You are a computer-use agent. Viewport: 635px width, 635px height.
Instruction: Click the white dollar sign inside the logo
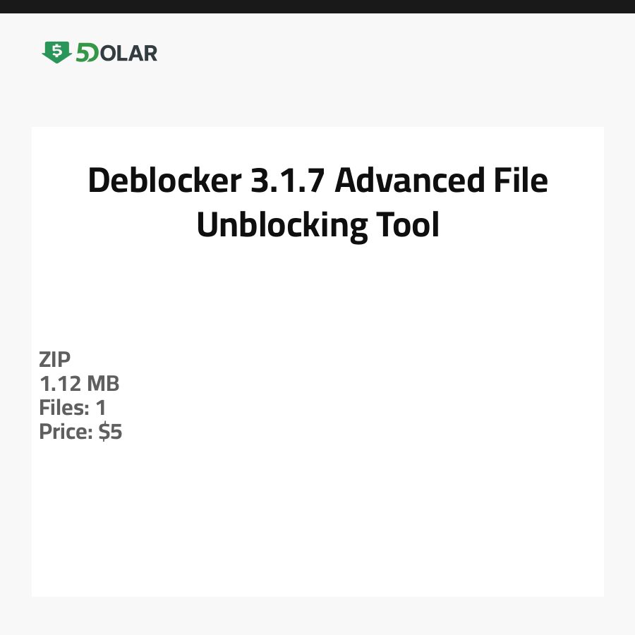pyautogui.click(x=56, y=50)
